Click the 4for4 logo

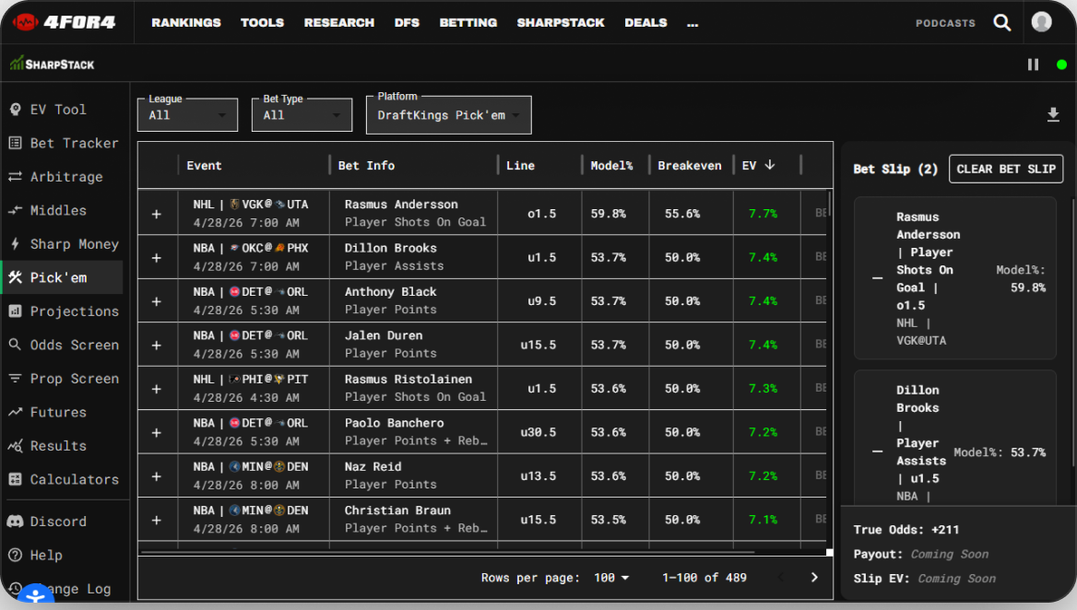click(64, 23)
